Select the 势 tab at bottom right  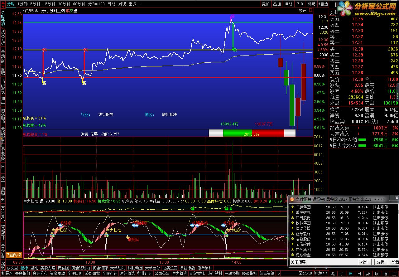368,274
